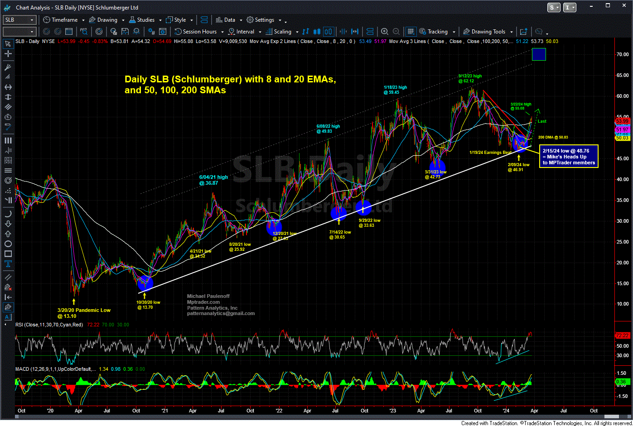This screenshot has width=633, height=426.
Task: Select the vertical double-arrow tool
Action: coord(8,97)
